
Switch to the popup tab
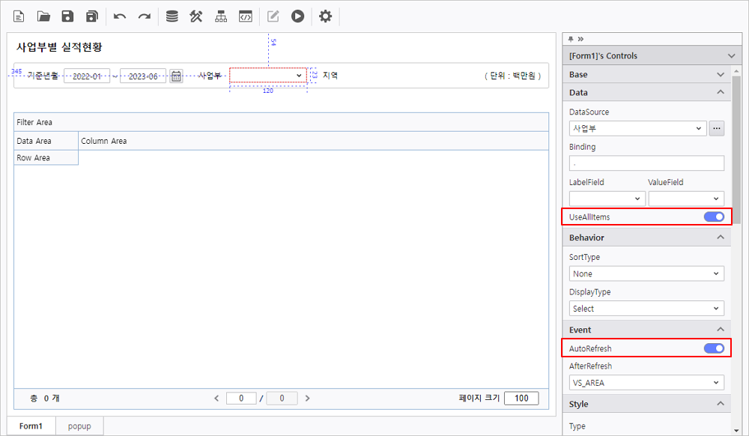click(x=79, y=426)
